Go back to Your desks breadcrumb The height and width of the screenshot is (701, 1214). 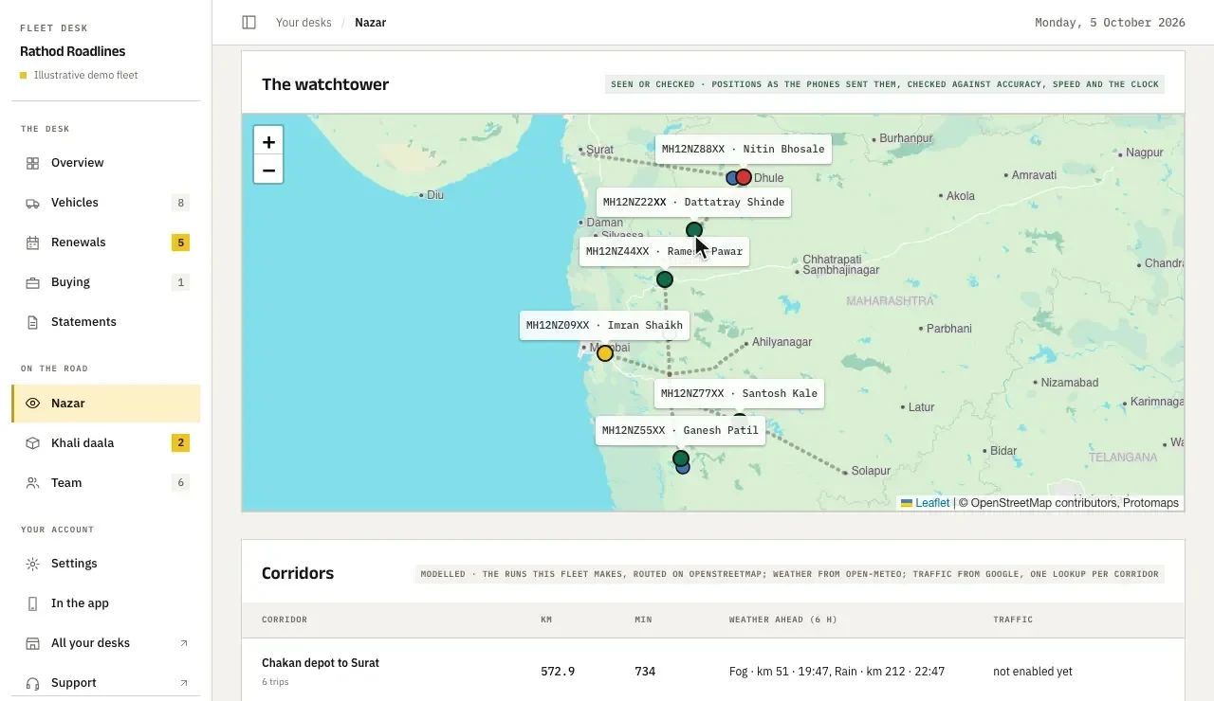(303, 22)
